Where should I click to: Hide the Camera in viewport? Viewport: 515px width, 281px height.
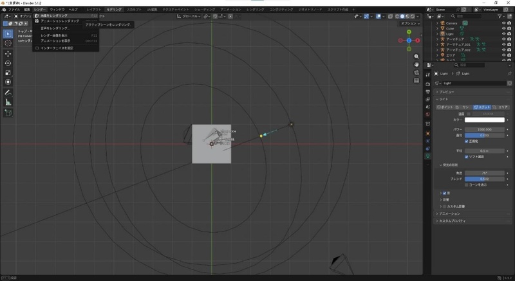pyautogui.click(x=503, y=23)
